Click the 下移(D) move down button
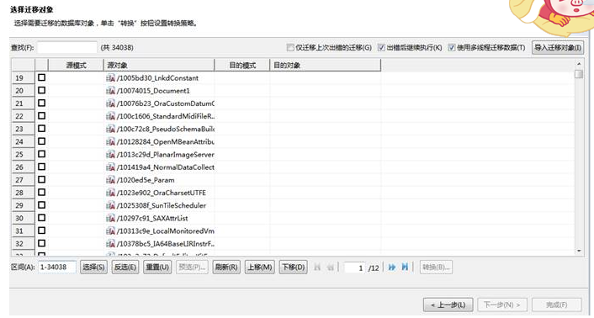This screenshot has height=318, width=594. point(293,268)
